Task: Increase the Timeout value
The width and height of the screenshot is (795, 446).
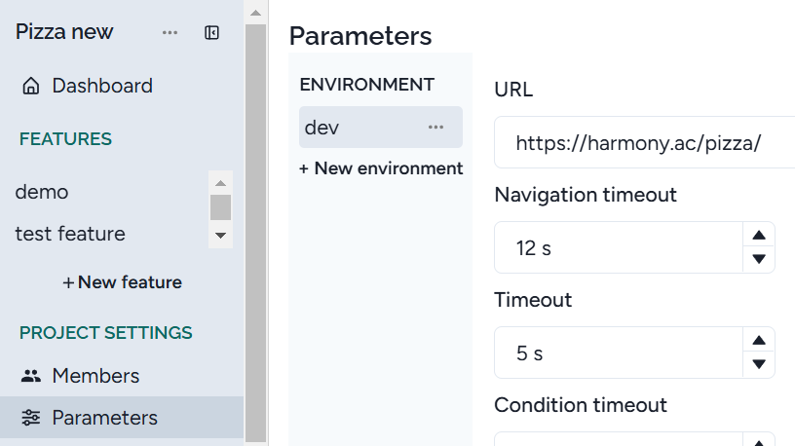Action: [x=758, y=341]
